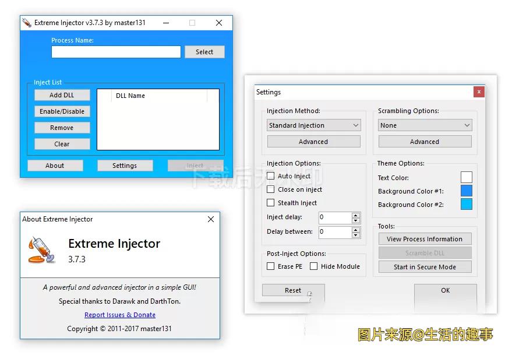Viewport: 505px width, 355px height.
Task: Enable the Erase PE checkbox
Action: tap(270, 266)
